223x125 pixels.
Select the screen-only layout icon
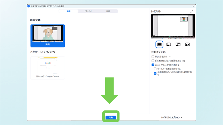coord(159,44)
